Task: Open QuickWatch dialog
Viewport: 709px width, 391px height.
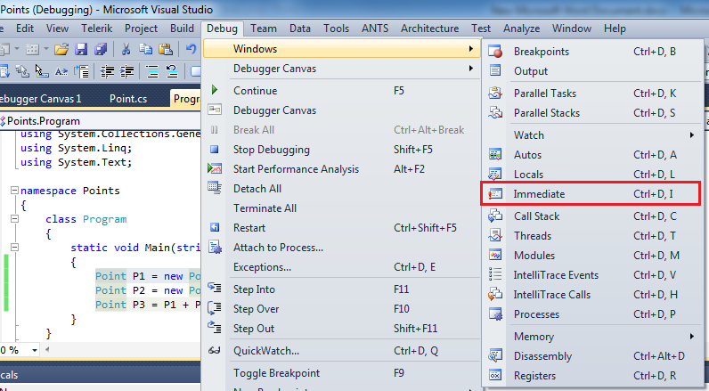Action: click(341, 351)
